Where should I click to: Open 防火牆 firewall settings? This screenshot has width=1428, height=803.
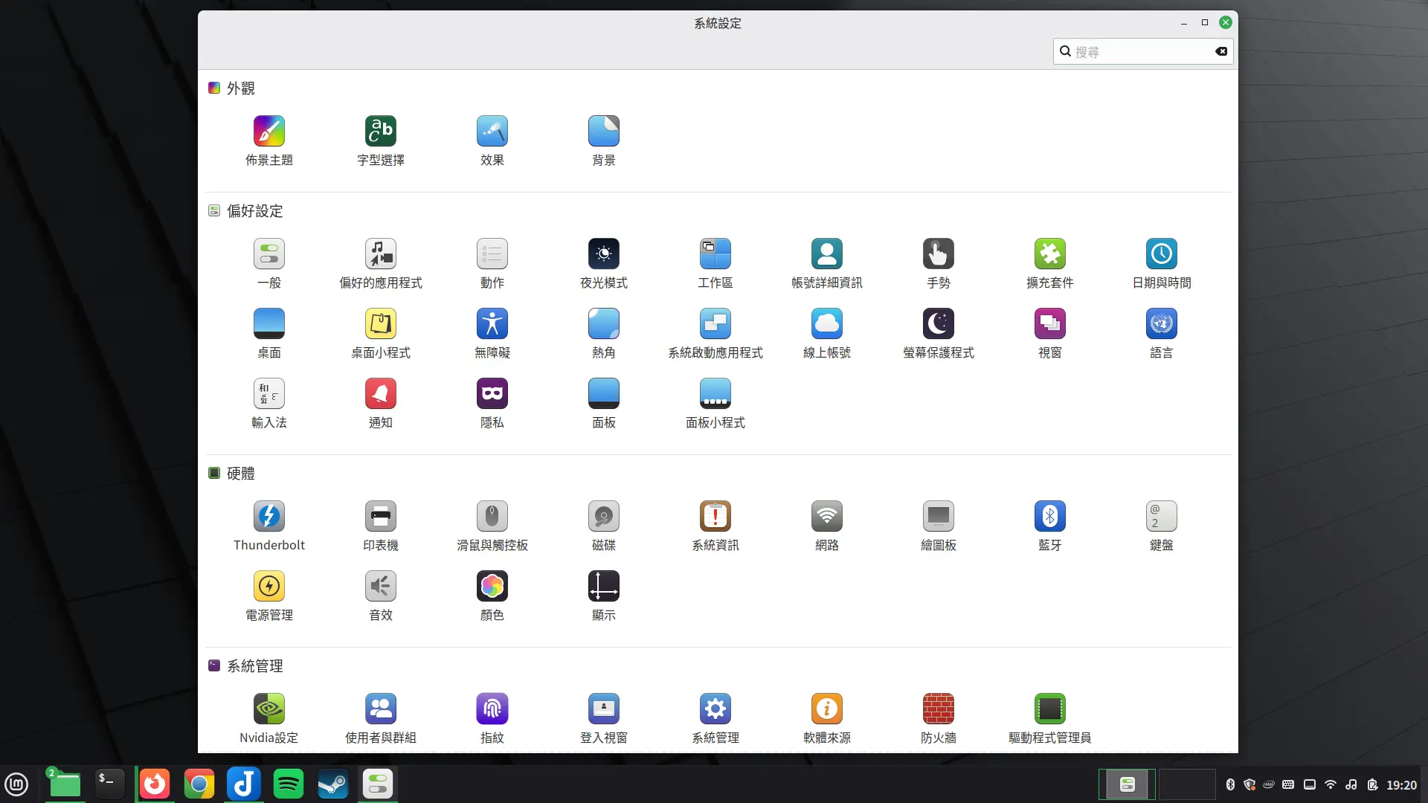click(x=938, y=716)
